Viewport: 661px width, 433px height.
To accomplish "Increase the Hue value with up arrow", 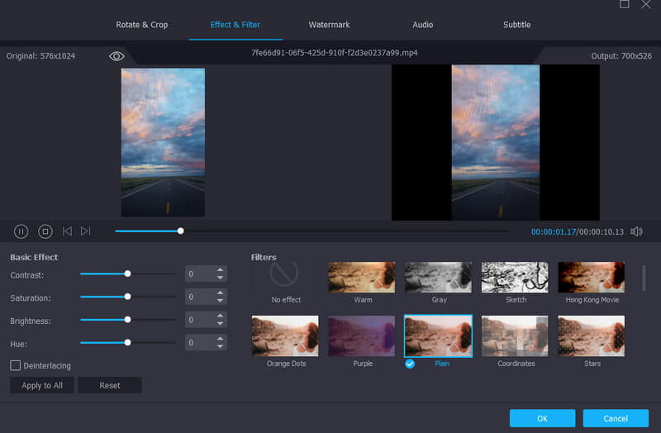I will click(220, 338).
